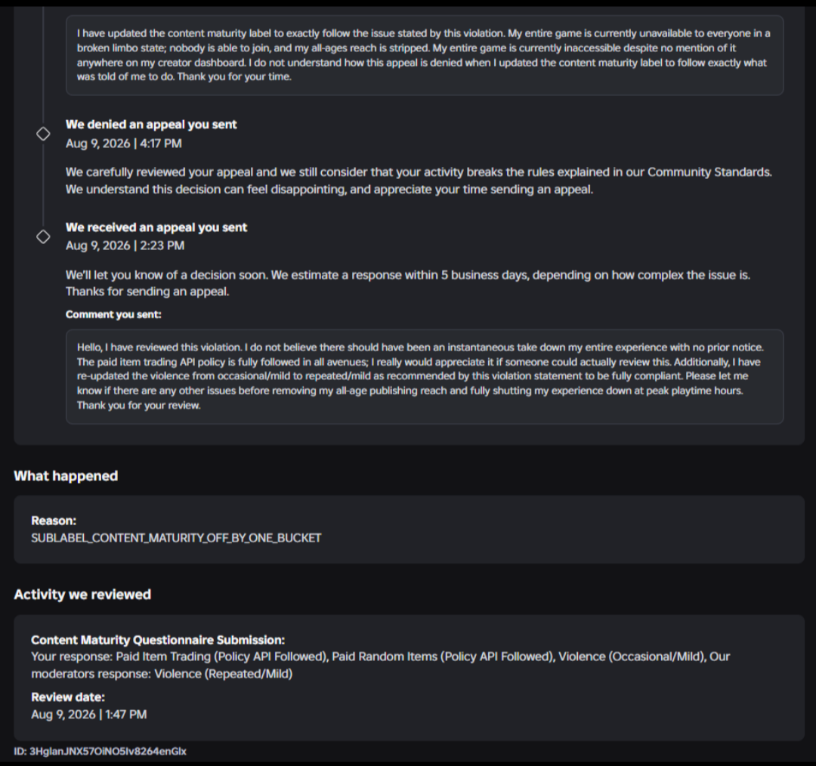Viewport: 816px width, 766px height.
Task: Click the top comment box about content maturity label
Action: 425,55
